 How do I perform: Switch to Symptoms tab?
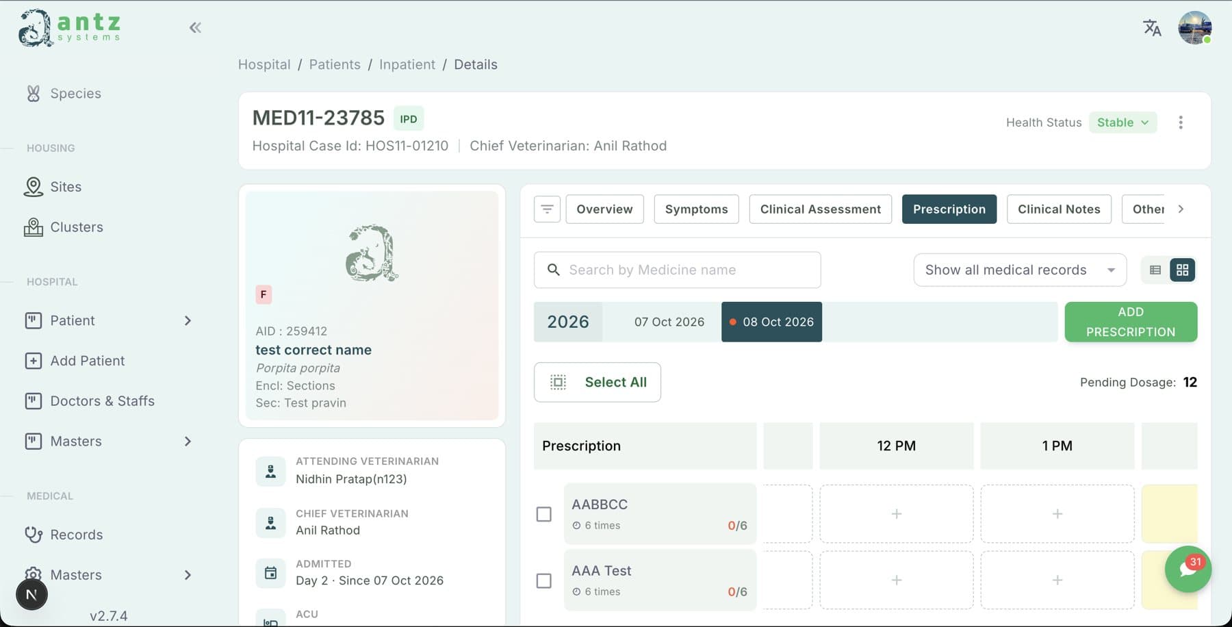[696, 209]
